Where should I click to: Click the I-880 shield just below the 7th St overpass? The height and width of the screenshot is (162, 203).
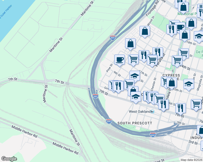96,96
